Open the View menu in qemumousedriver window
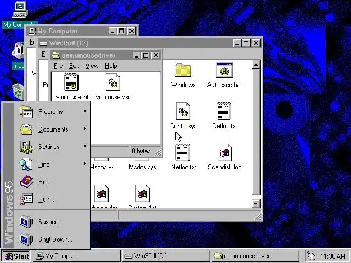351x263 pixels. pyautogui.click(x=92, y=66)
